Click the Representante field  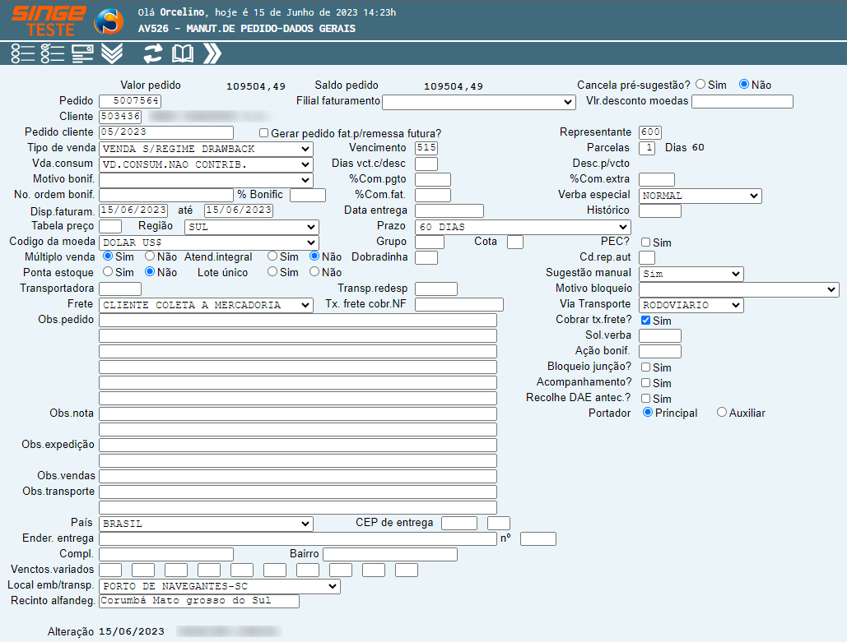649,132
